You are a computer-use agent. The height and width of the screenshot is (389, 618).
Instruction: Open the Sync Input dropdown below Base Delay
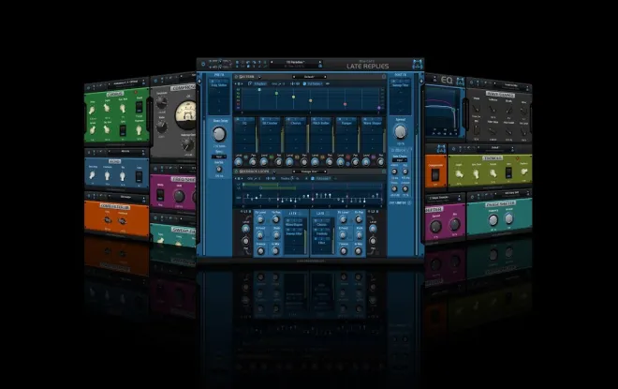pyautogui.click(x=219, y=157)
